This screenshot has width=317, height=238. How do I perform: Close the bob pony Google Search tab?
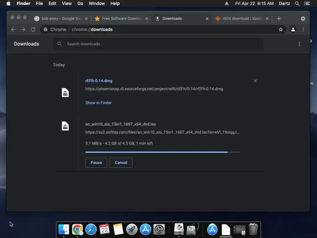86,19
